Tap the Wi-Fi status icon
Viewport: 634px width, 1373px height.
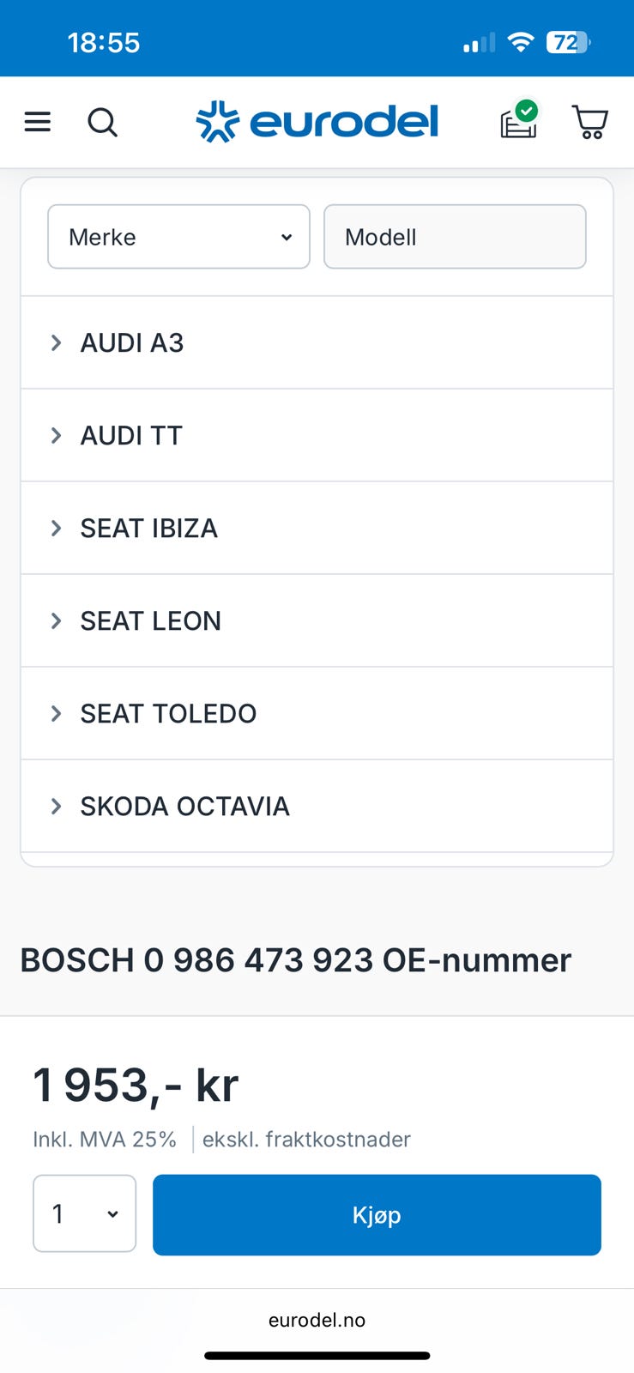point(520,42)
